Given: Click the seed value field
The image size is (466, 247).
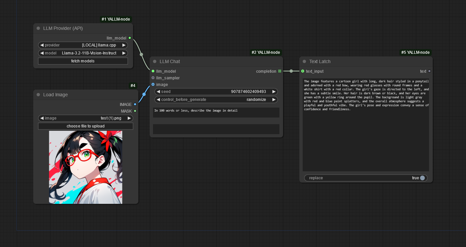Looking at the screenshot, I should (x=216, y=92).
